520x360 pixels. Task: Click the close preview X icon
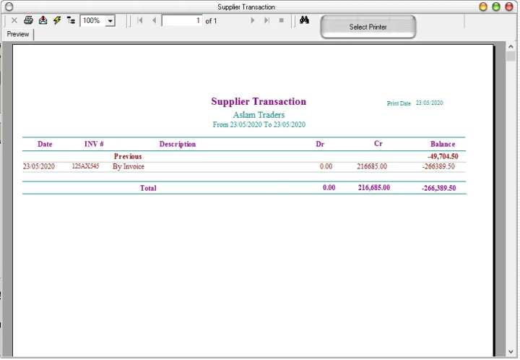14,20
